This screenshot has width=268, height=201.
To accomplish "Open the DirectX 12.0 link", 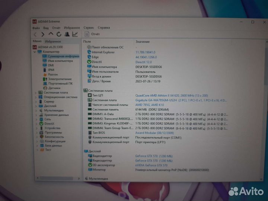I will click(x=143, y=62).
